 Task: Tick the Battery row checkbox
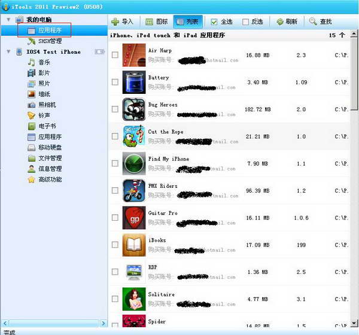[x=115, y=82]
